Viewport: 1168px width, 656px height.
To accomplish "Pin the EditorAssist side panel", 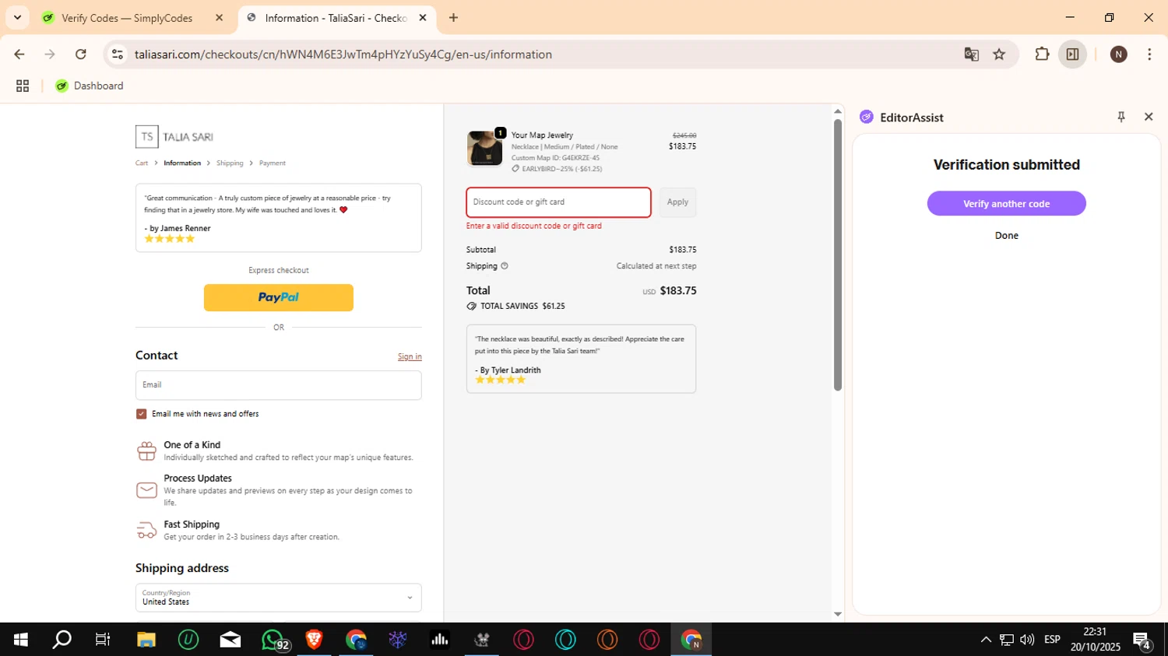I will click(x=1121, y=117).
